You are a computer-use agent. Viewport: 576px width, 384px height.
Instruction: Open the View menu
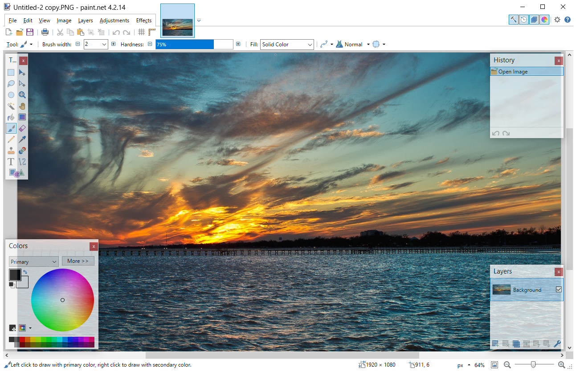[x=44, y=20]
